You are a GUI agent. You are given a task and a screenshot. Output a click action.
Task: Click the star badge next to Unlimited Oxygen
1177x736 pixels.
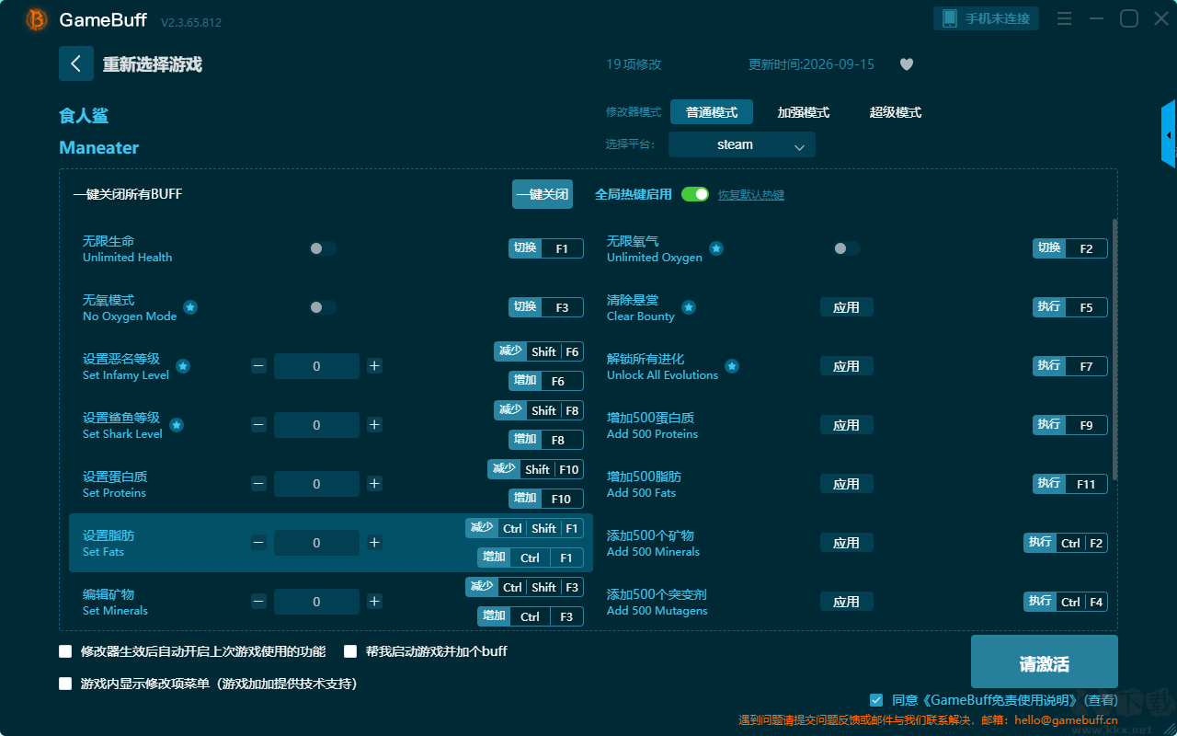716,248
